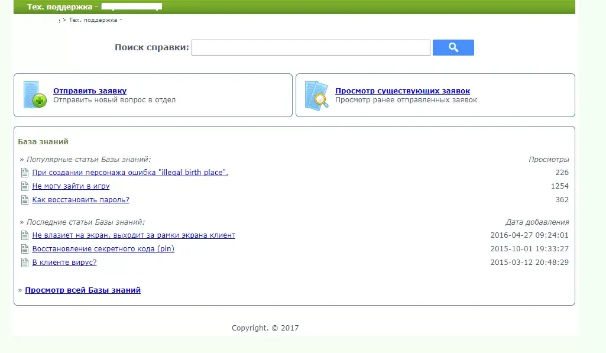Click document icon beside "Не влазиет на экран" article
Screen dimensions: 606x353
pos(25,235)
